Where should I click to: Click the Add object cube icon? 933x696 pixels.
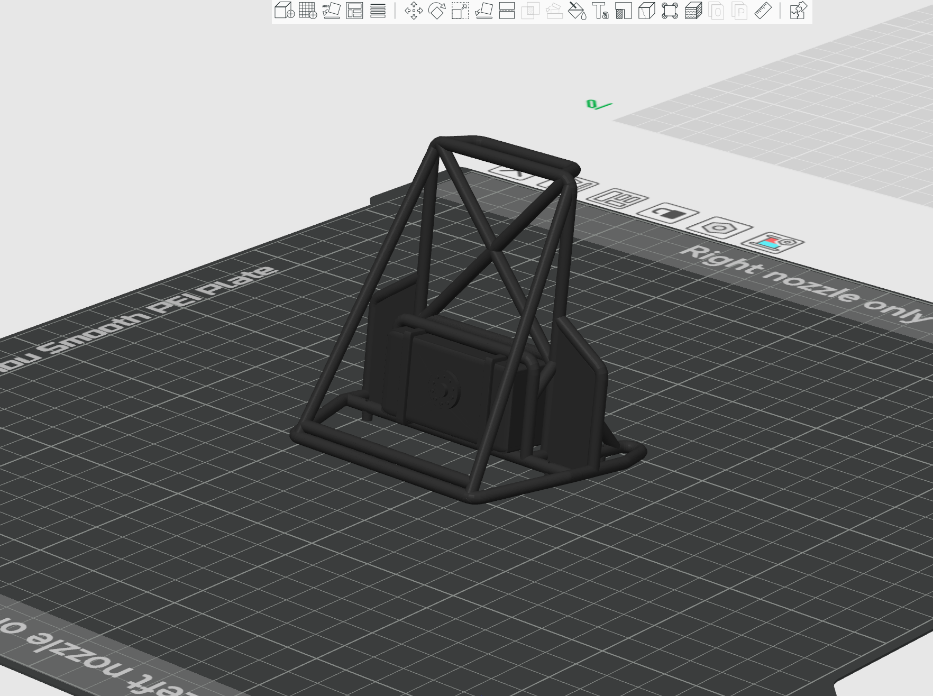pyautogui.click(x=284, y=11)
